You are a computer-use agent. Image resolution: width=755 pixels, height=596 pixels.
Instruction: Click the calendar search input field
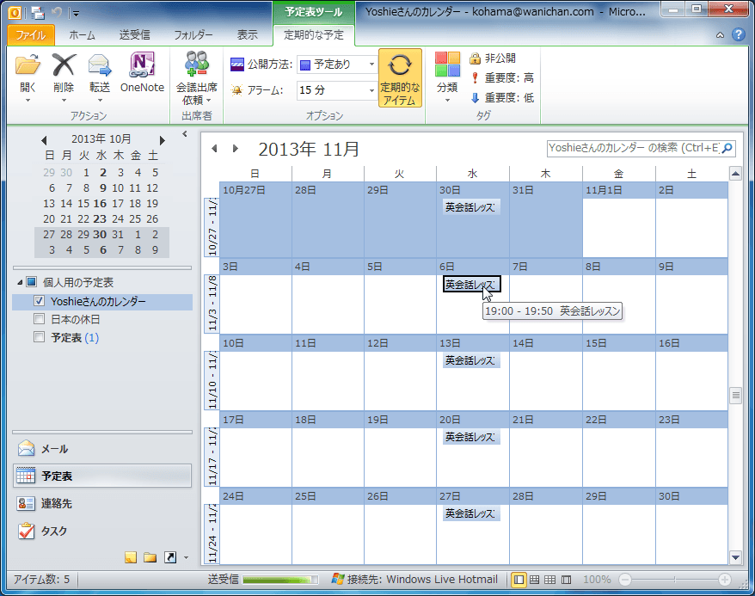tap(634, 148)
